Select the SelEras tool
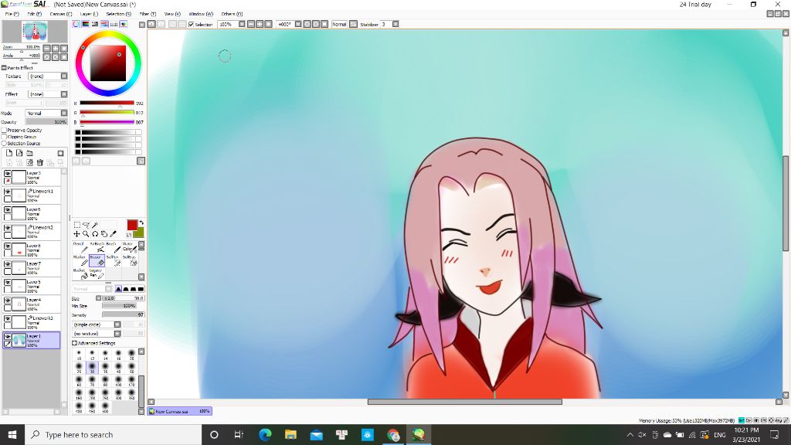Screen dimensions: 791x445 [x=129, y=260]
